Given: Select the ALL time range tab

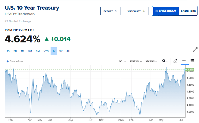Looking at the screenshot, I should pos(69,51).
